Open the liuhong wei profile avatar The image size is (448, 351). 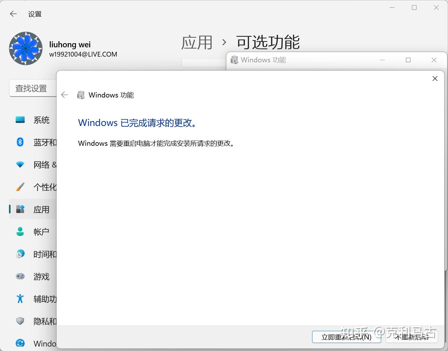pyautogui.click(x=26, y=48)
